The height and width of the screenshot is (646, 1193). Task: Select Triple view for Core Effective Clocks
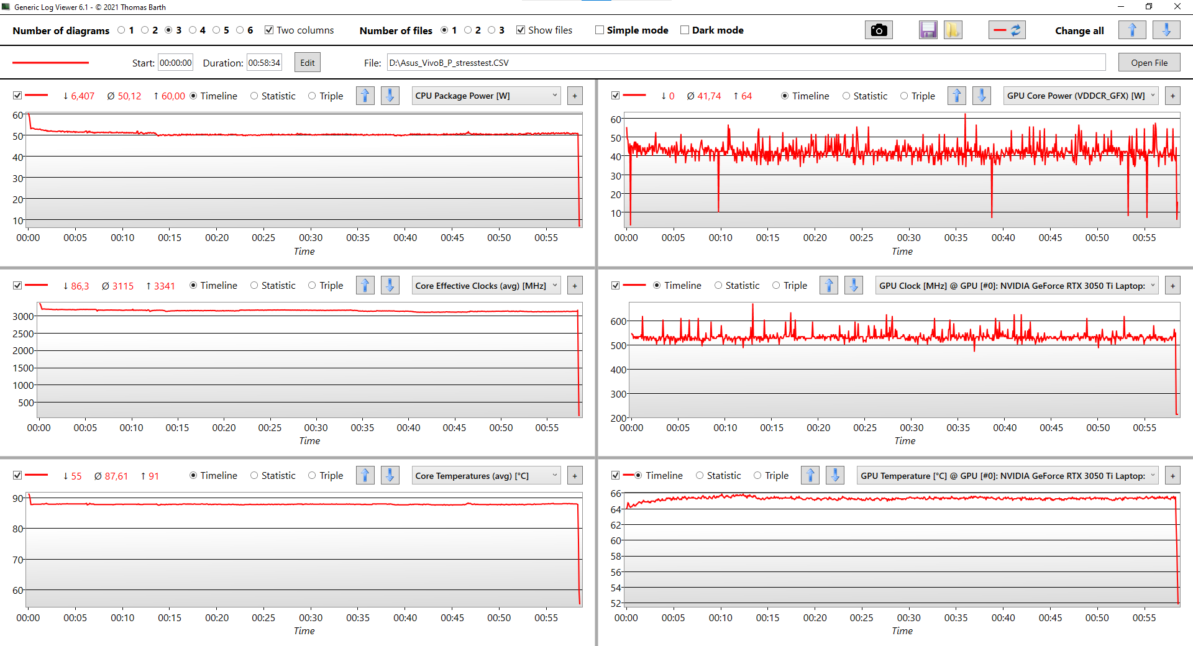click(x=312, y=285)
